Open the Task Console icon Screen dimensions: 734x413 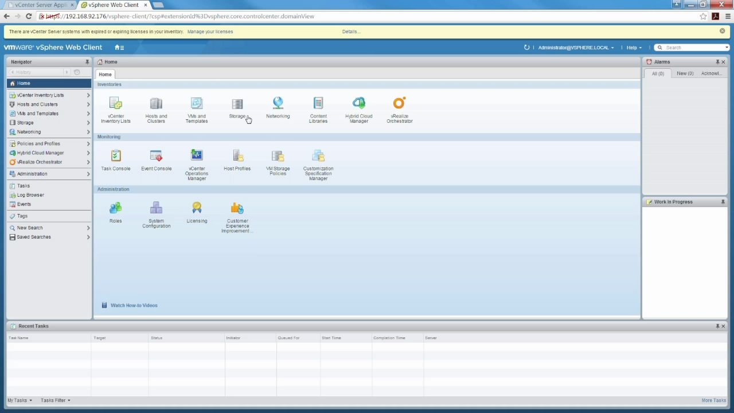click(x=116, y=156)
